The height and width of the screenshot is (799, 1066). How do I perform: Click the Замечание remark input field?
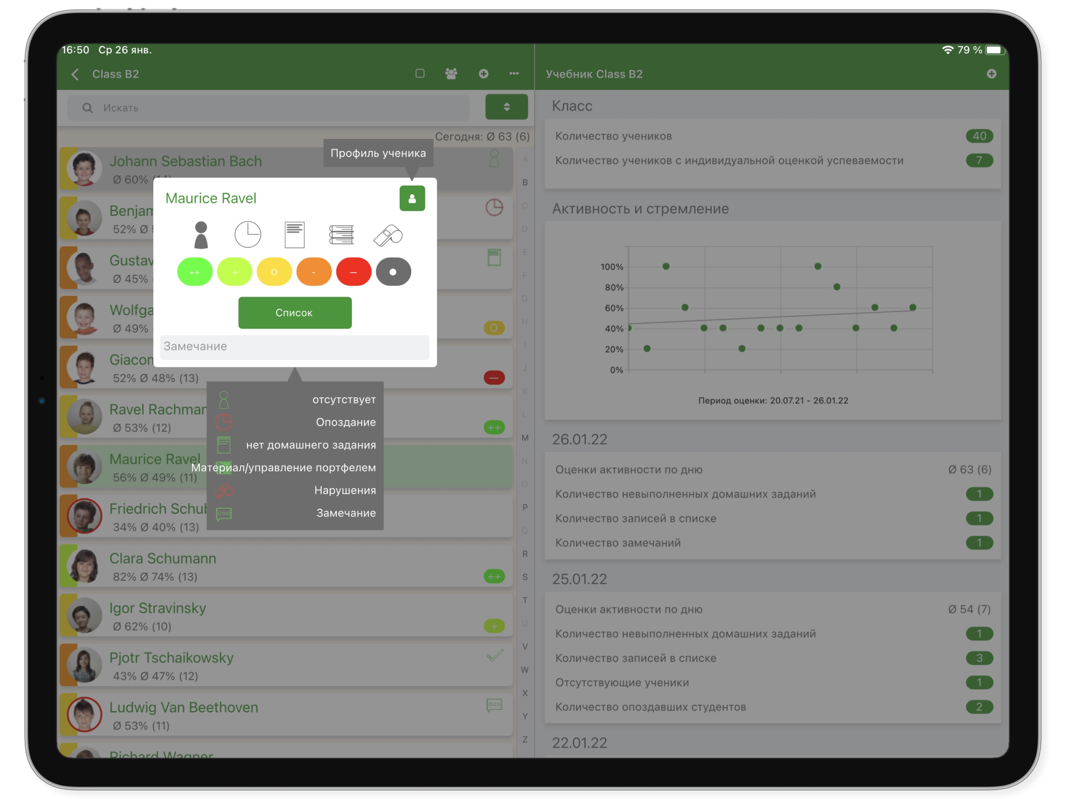tap(295, 346)
